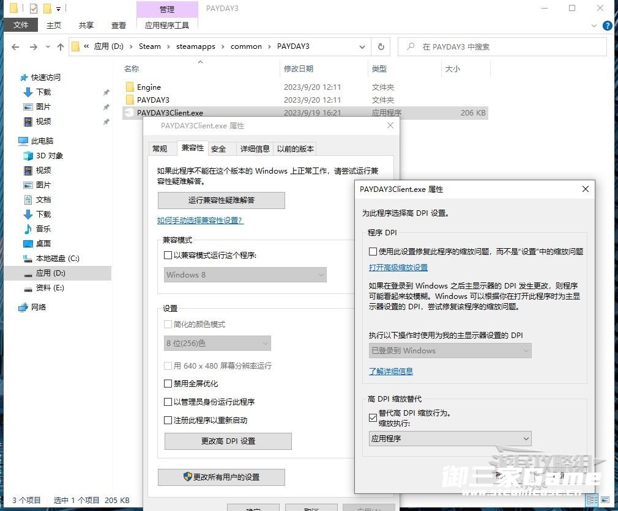Open the 查看 ribbon tab
This screenshot has height=511, width=618.
coord(118,26)
